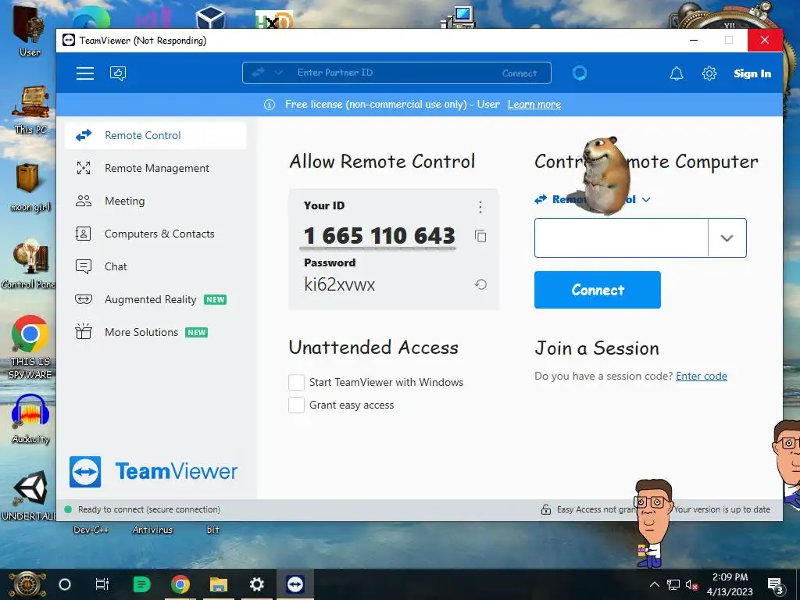The width and height of the screenshot is (800, 600).
Task: Click the ID 1 665 110 643
Action: 379,236
